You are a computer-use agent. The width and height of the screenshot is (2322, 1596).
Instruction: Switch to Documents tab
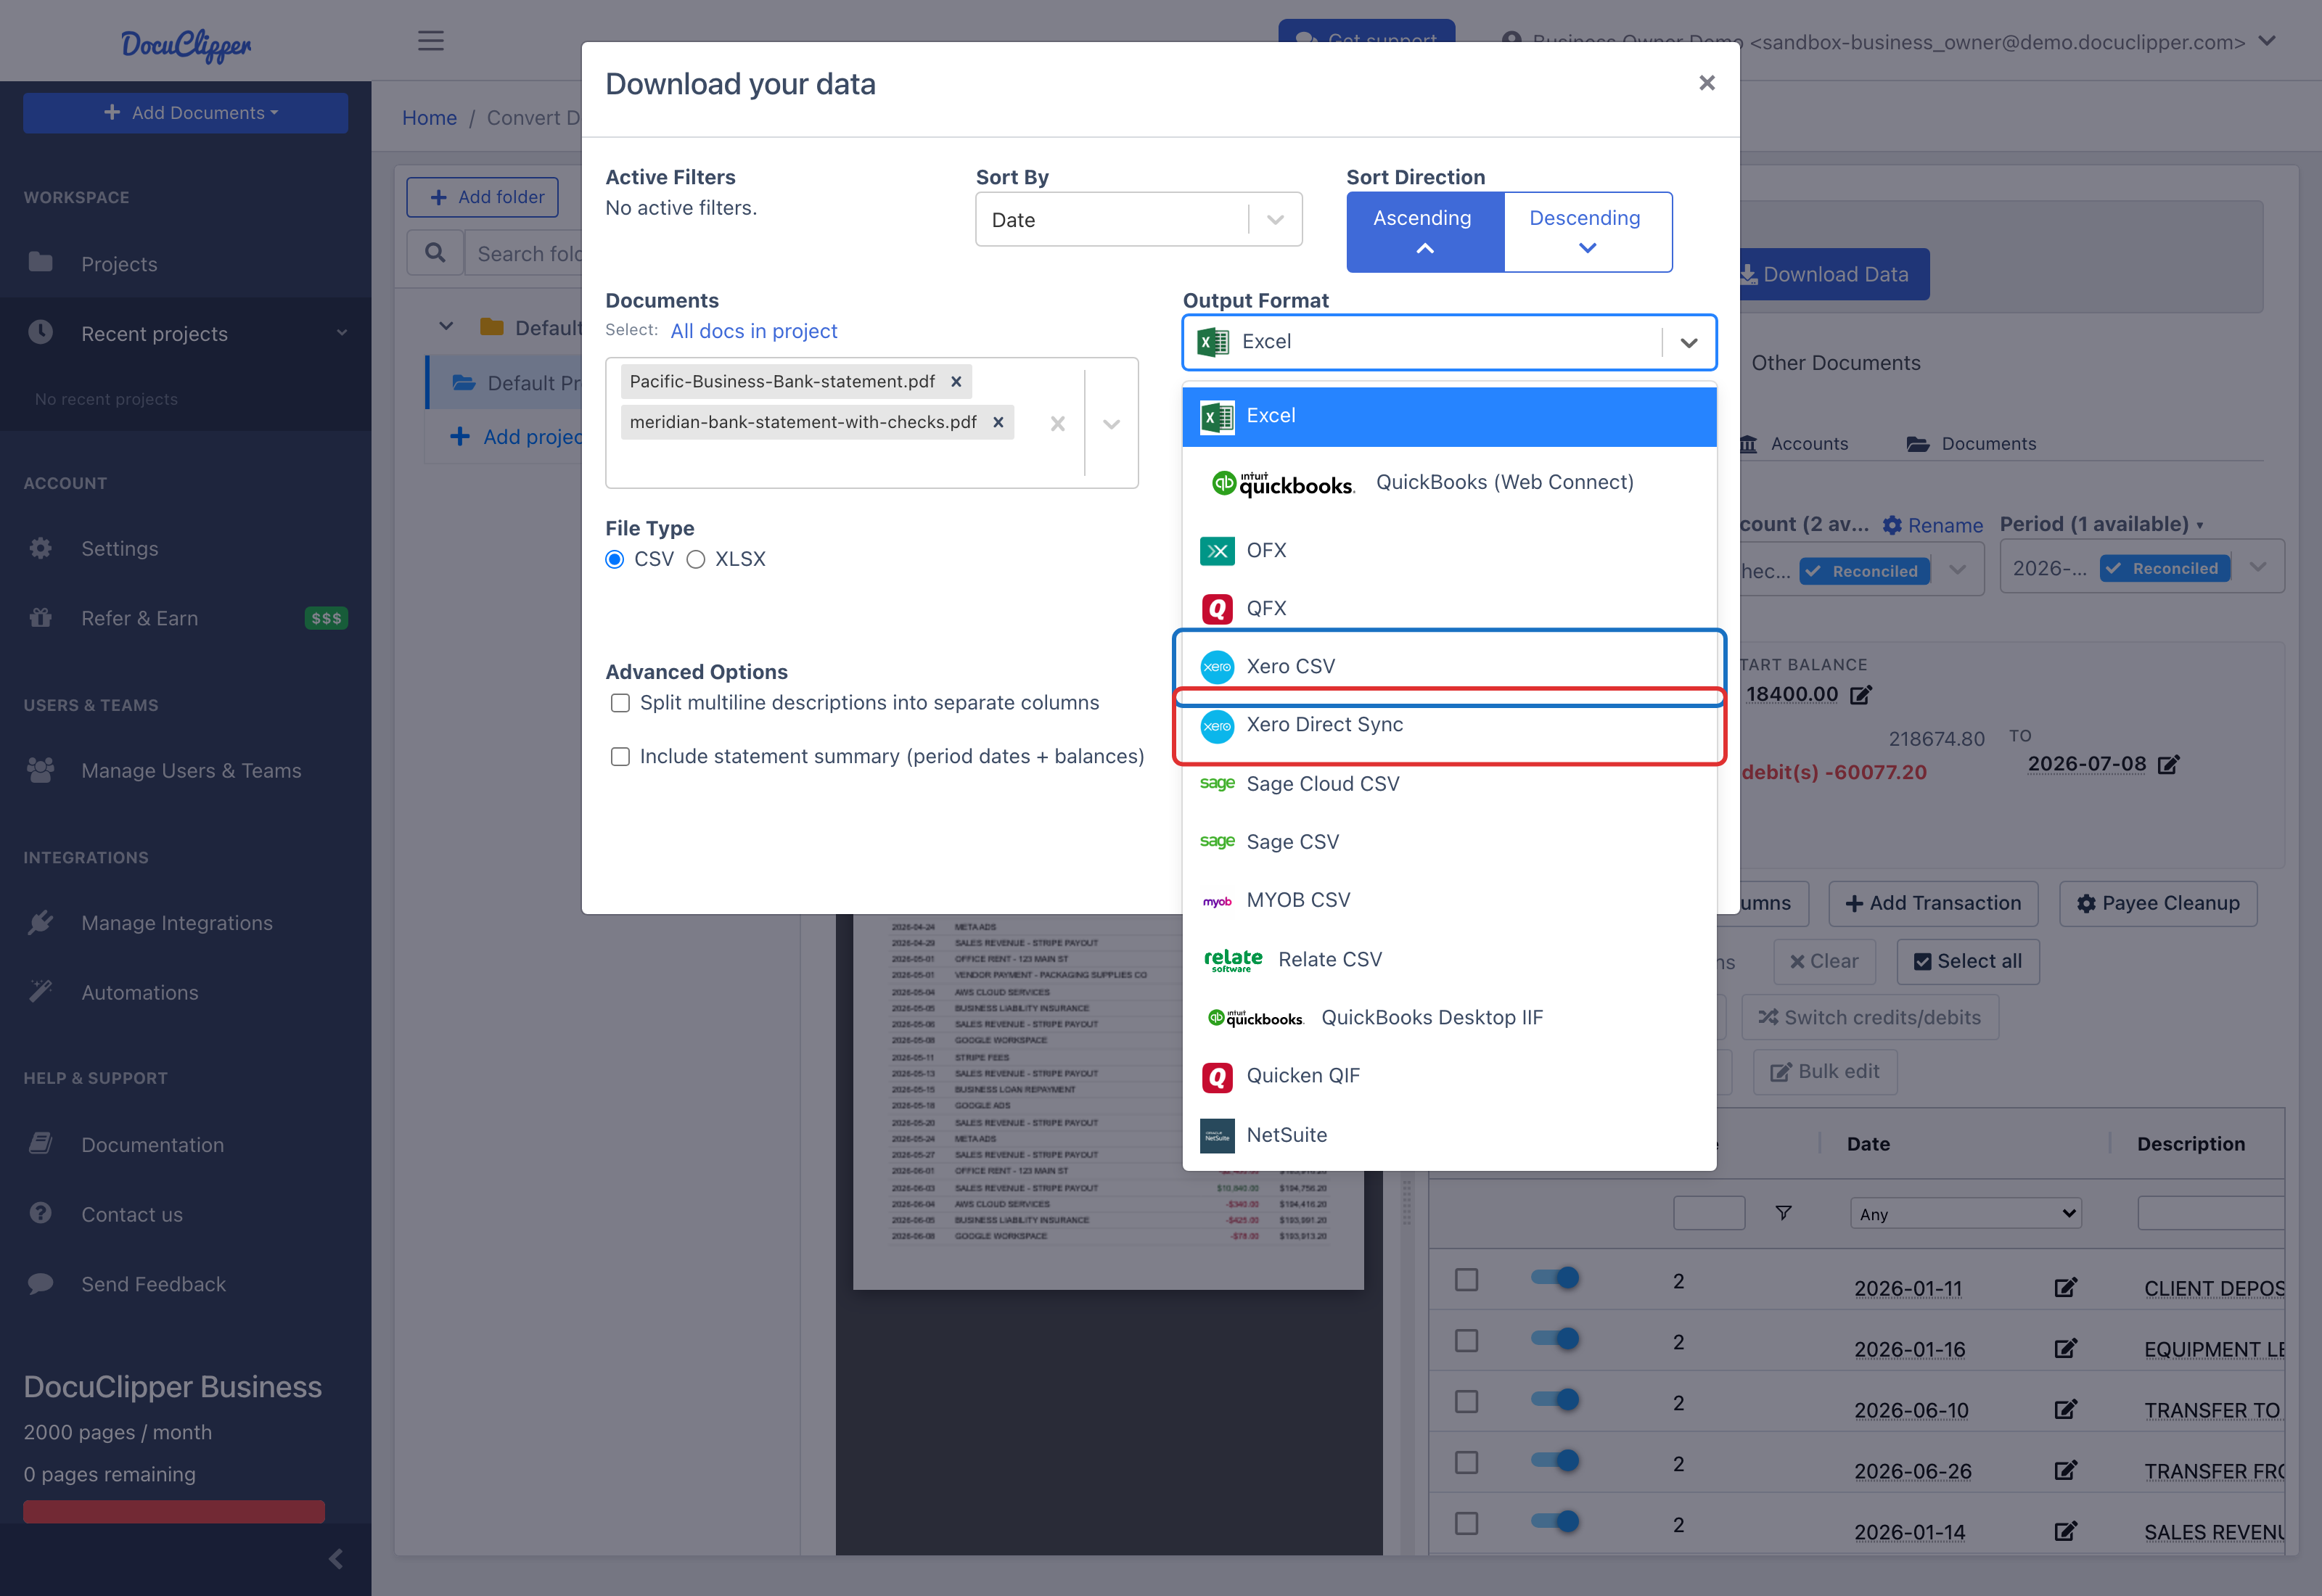(1971, 444)
